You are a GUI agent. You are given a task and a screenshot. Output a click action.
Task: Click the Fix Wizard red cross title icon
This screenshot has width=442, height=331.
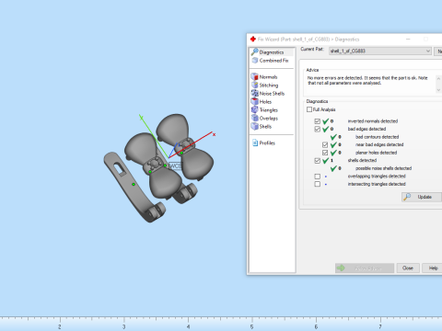[253, 40]
